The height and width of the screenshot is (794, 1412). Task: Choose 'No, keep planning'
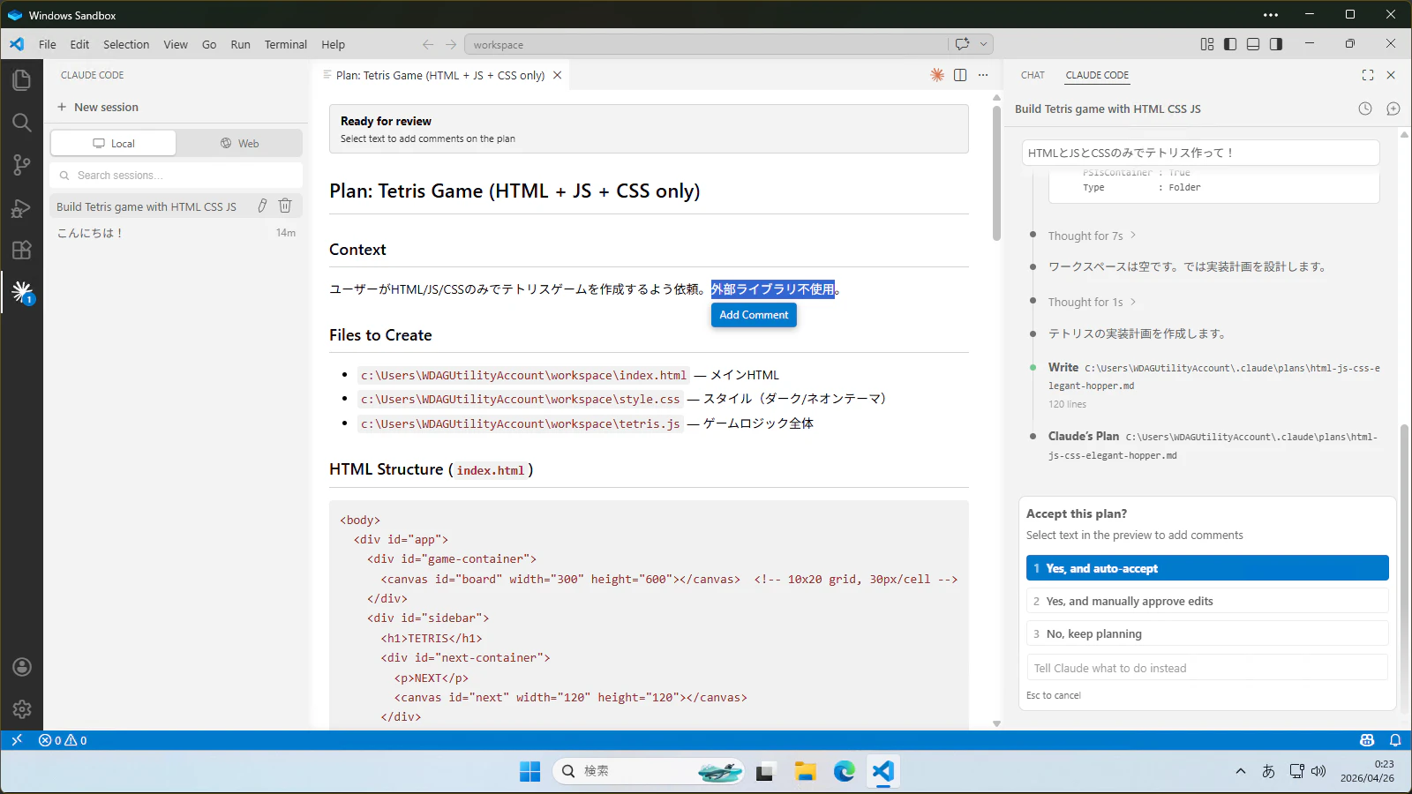1207,633
